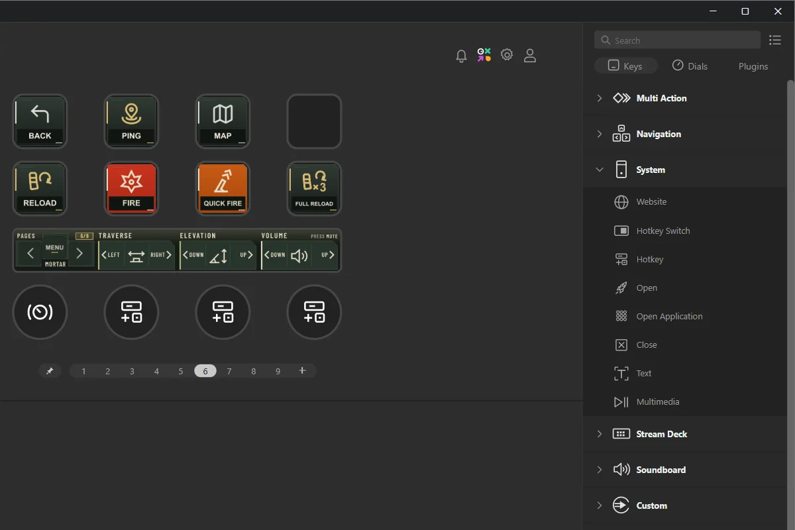Click the Volume UP control
The image size is (795, 530).
[328, 255]
